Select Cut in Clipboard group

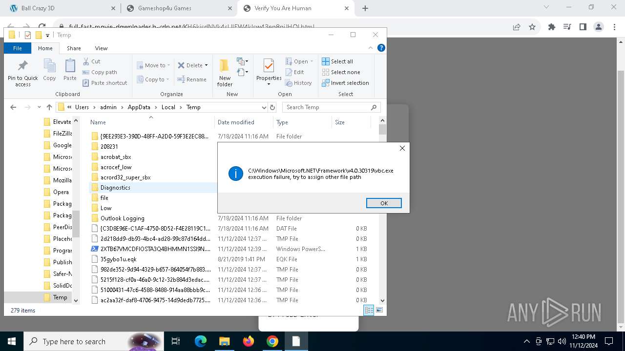pos(91,61)
